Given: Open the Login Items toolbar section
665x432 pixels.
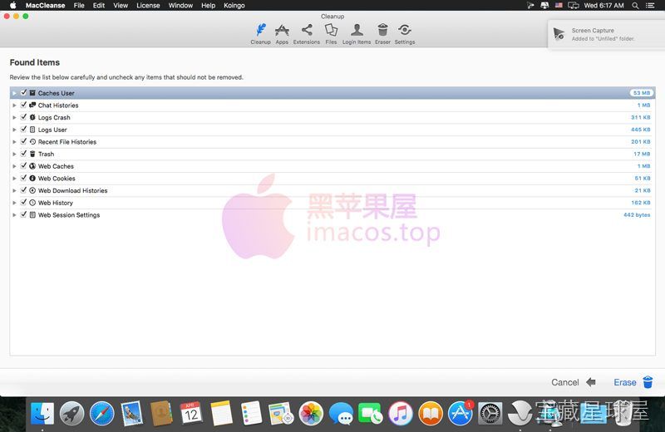Looking at the screenshot, I should point(357,34).
